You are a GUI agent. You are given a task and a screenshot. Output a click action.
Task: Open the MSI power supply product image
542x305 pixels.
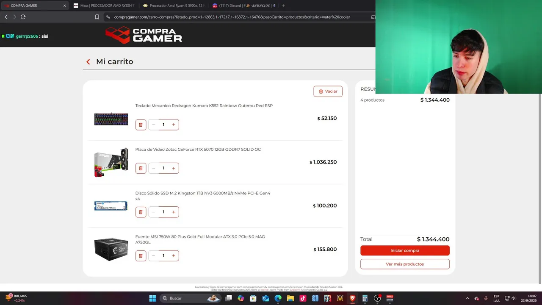coord(111,249)
